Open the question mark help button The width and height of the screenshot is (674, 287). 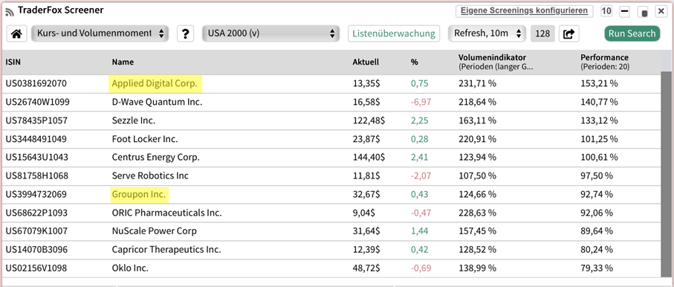tap(185, 33)
